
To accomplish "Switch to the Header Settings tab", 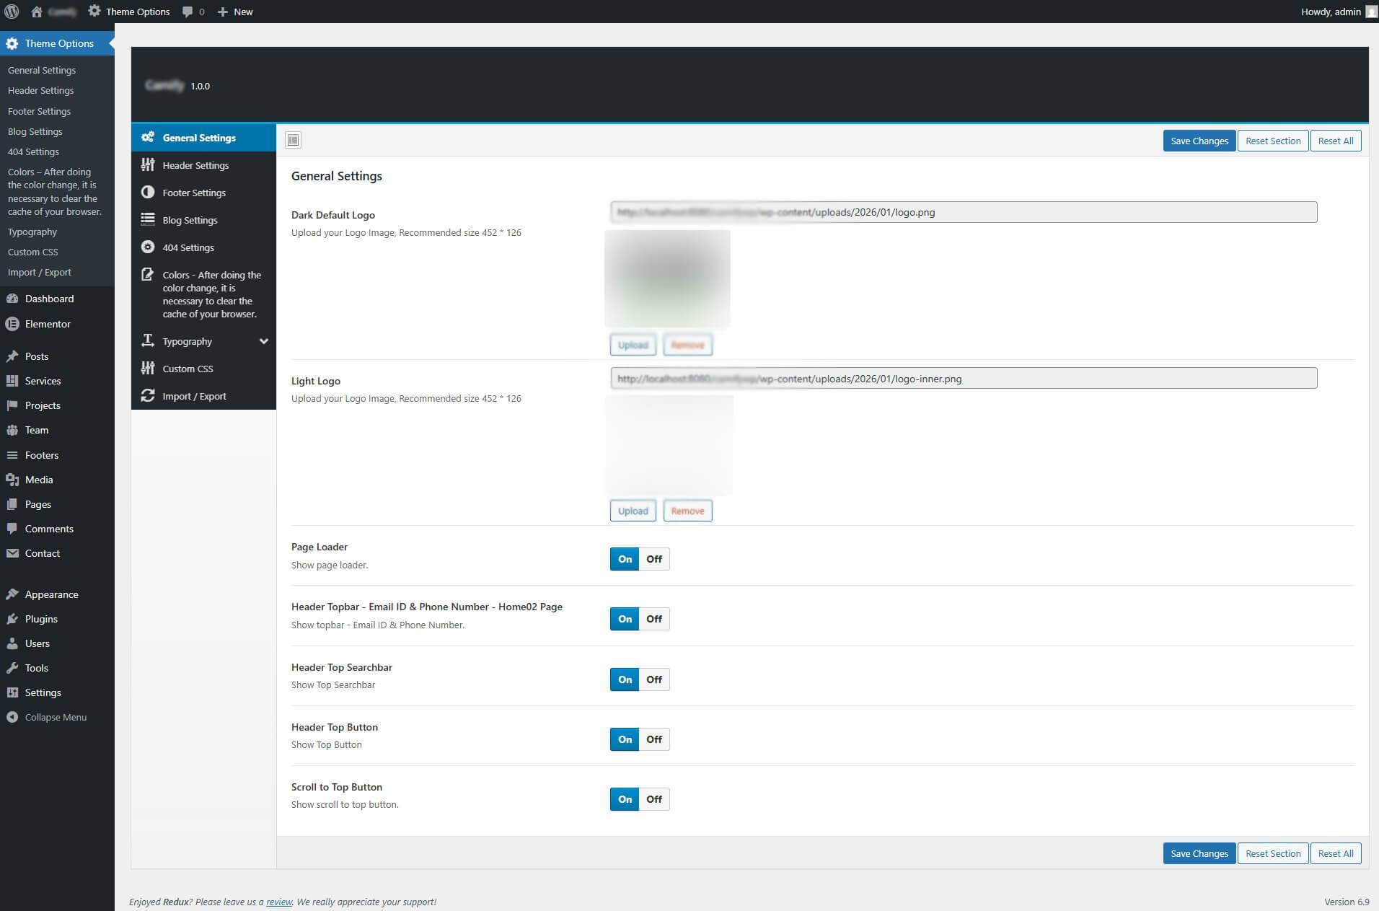I will click(195, 165).
